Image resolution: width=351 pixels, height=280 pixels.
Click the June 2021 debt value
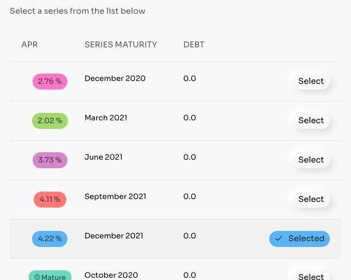pyautogui.click(x=190, y=157)
